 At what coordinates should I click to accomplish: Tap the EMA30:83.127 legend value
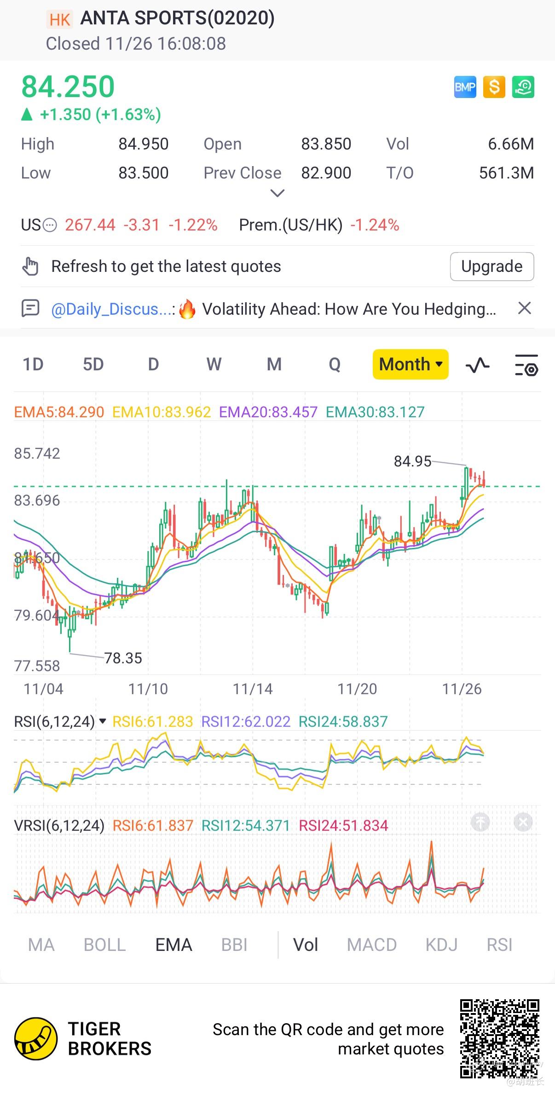pyautogui.click(x=375, y=412)
